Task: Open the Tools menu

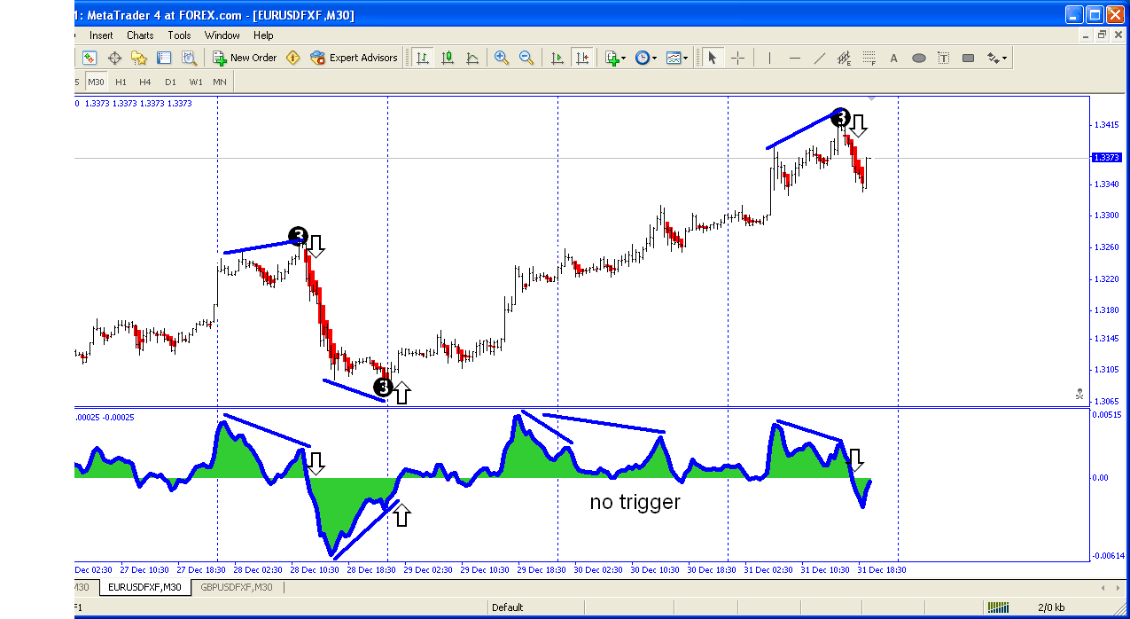Action: click(x=179, y=35)
